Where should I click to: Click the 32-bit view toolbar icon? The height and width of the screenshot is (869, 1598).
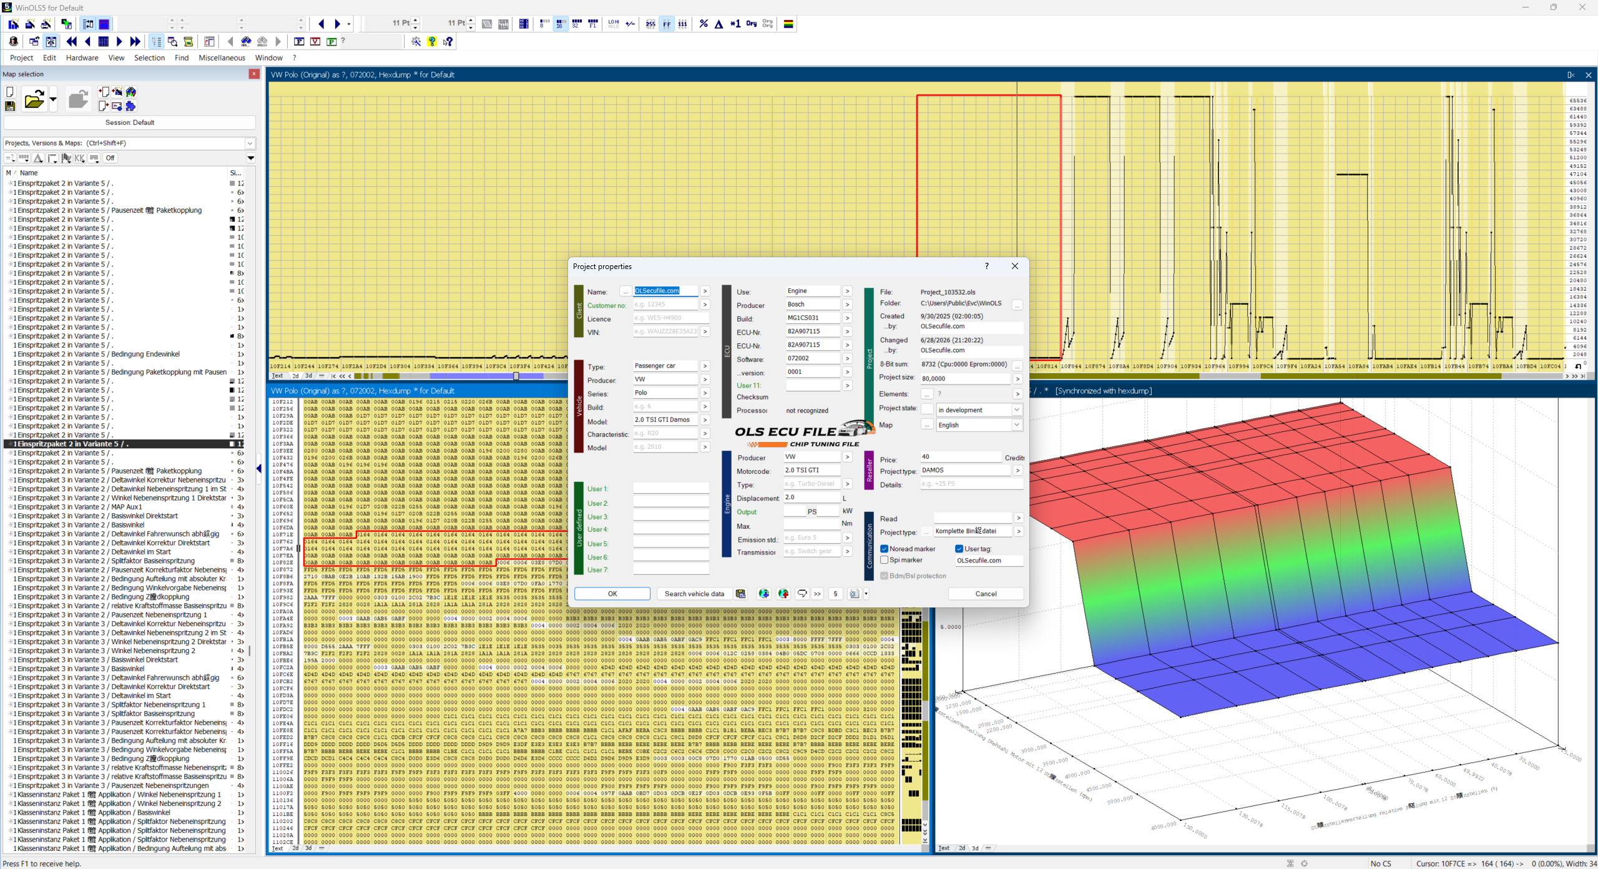pyautogui.click(x=577, y=24)
